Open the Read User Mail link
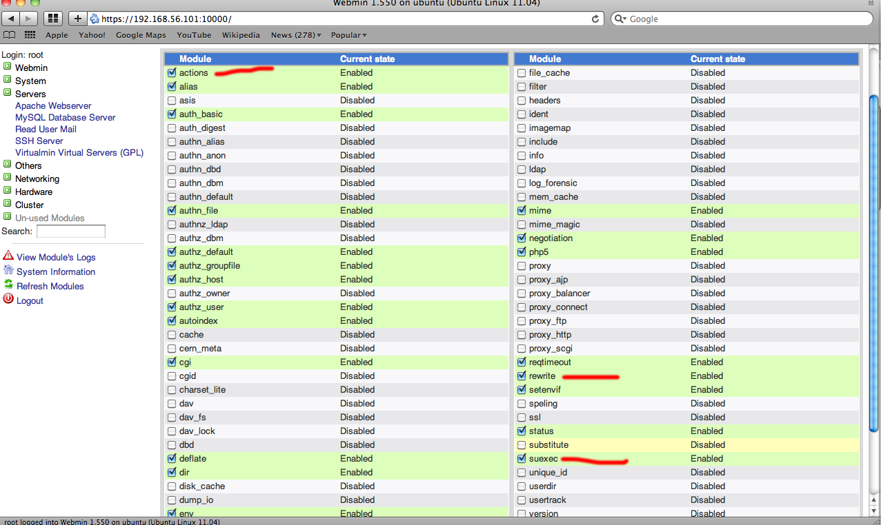 (46, 129)
